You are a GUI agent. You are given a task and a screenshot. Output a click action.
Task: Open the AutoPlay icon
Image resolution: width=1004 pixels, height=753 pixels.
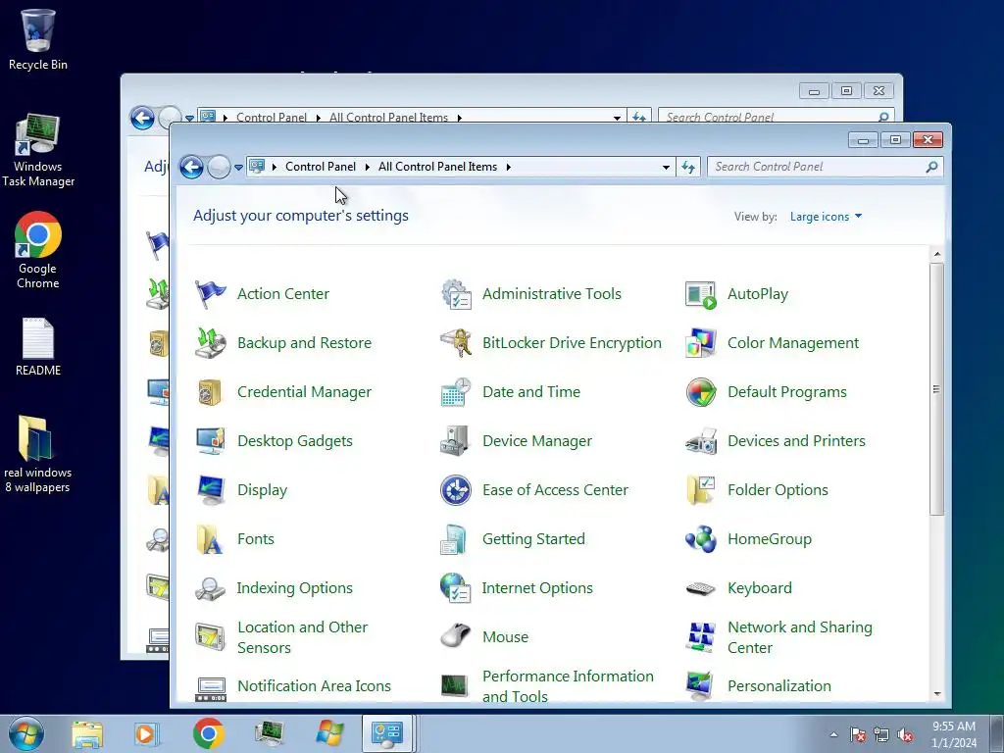pyautogui.click(x=701, y=294)
